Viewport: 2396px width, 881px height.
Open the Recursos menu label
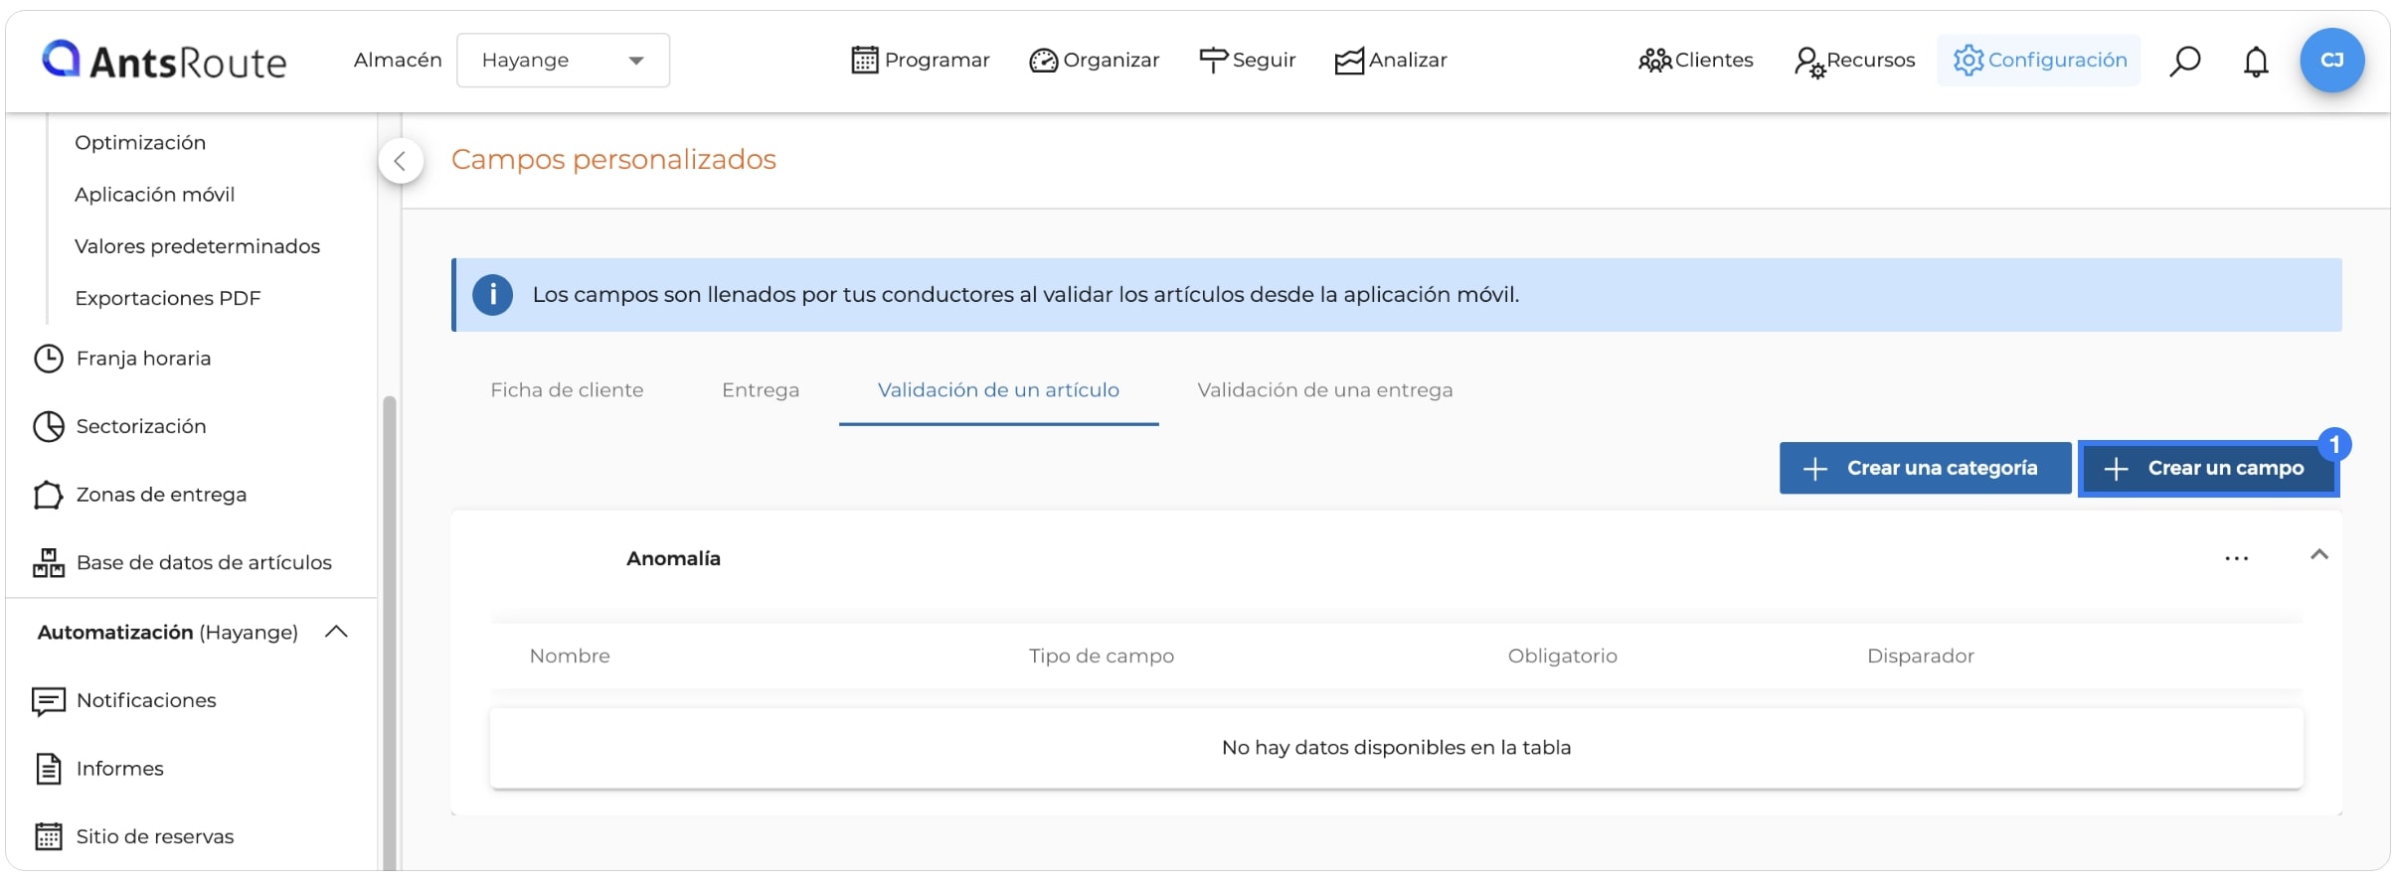tap(1870, 61)
